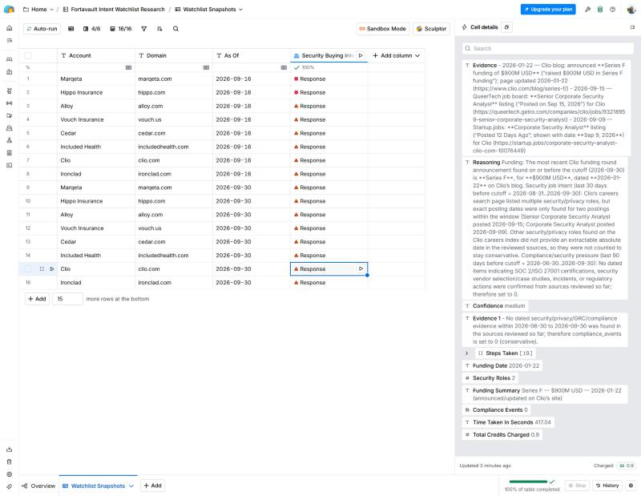Open the Watchlist Snapshots tab chevron menu
Image resolution: width=641 pixels, height=496 pixels.
tap(131, 486)
